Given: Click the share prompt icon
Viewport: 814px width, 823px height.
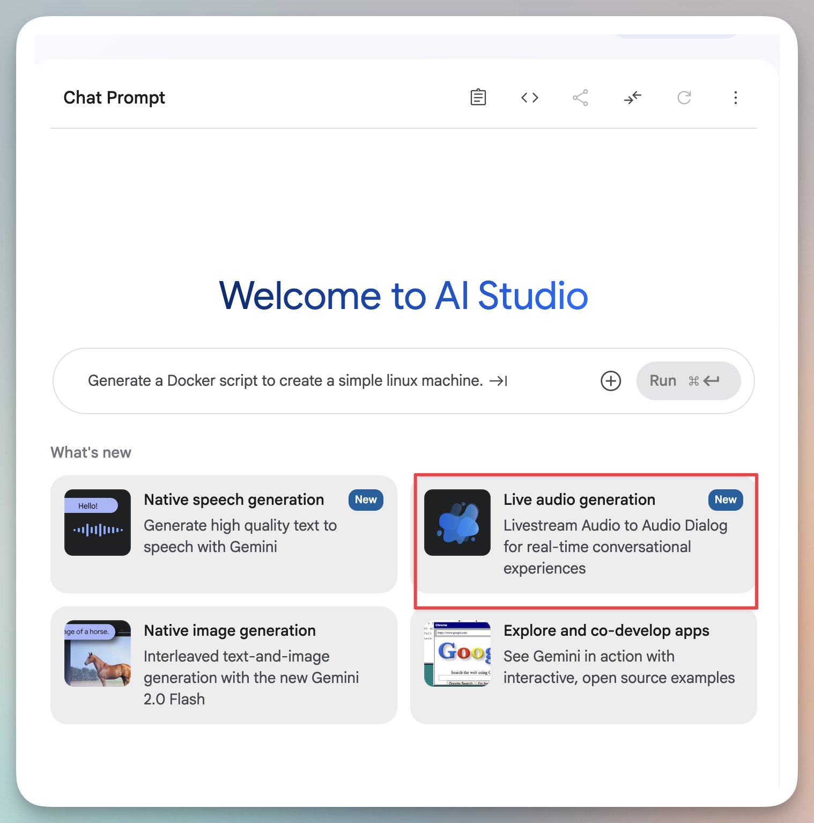Looking at the screenshot, I should click(580, 97).
